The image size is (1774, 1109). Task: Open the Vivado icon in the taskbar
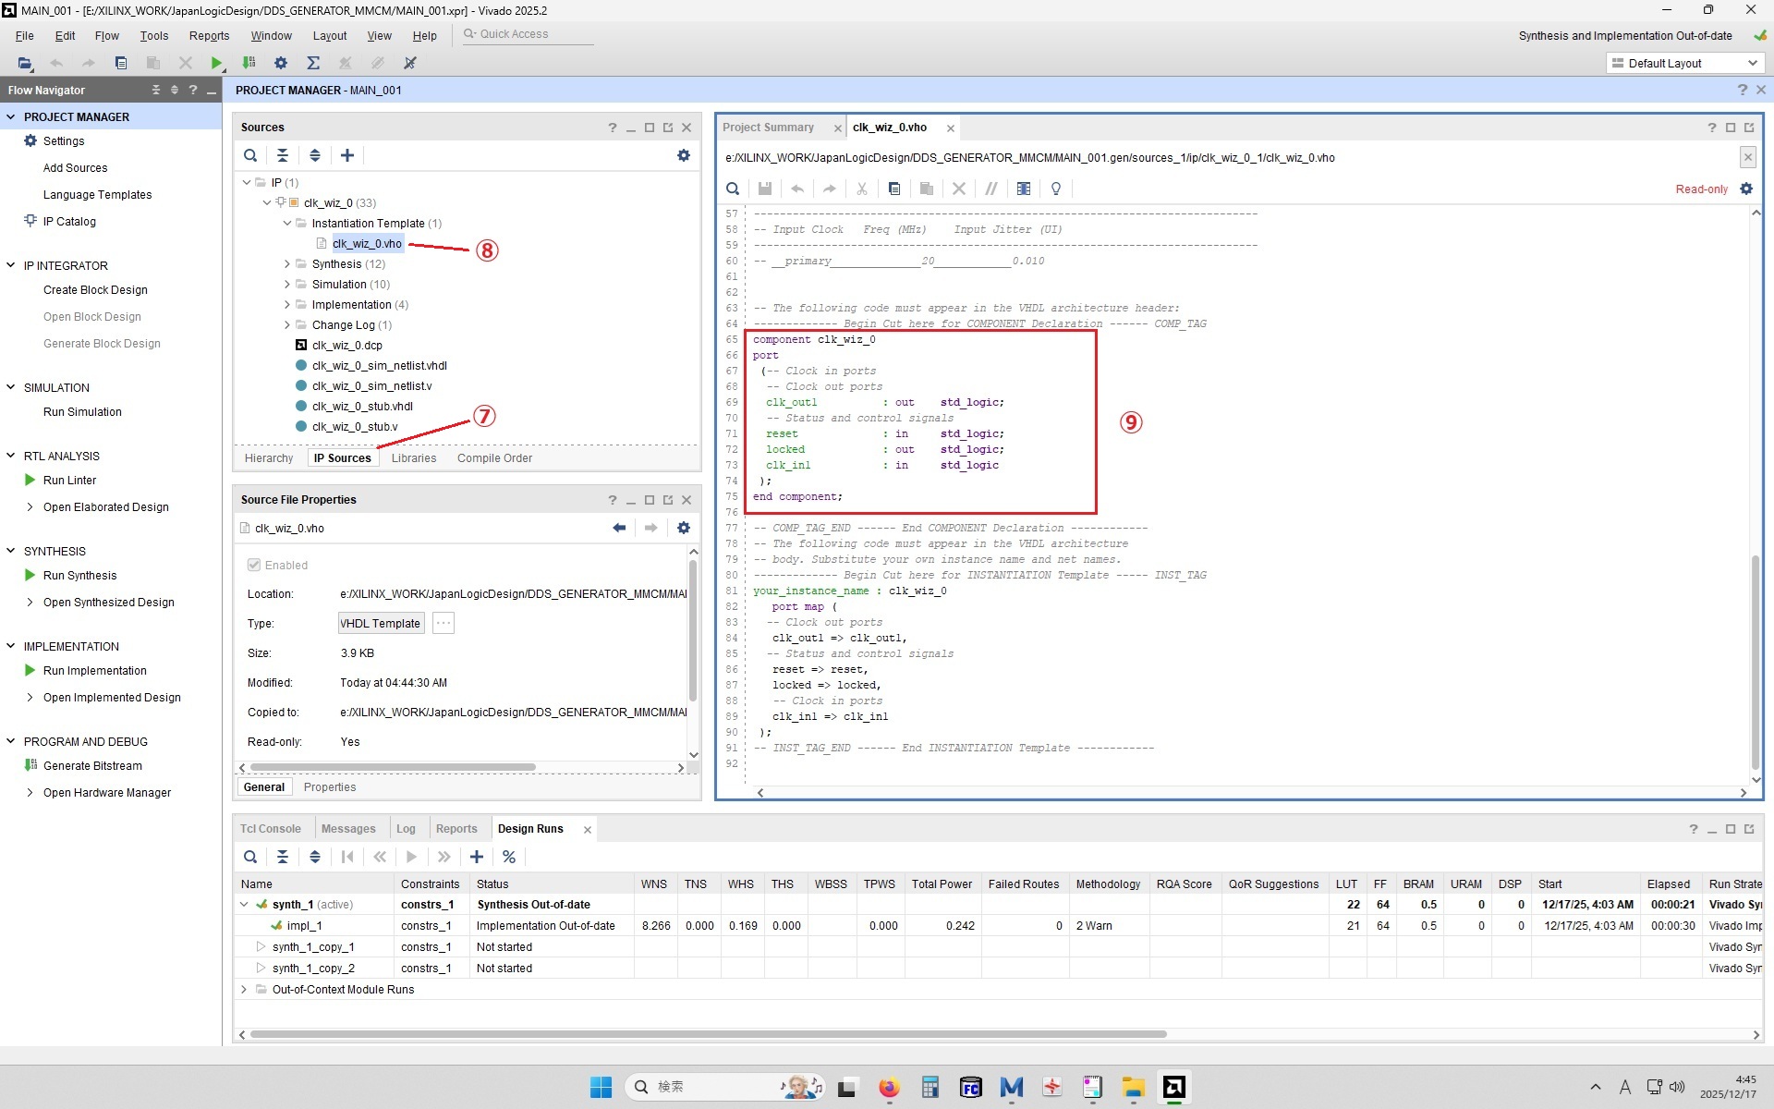coord(1174,1087)
